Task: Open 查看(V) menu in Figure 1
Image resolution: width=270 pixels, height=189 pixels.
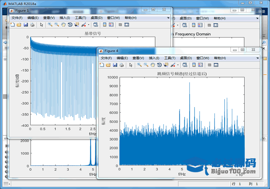Action: coord(49,18)
